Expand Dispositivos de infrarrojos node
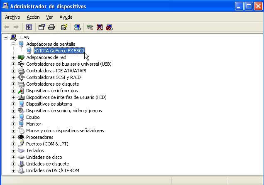Image resolution: width=264 pixels, height=185 pixels. pos(13,91)
